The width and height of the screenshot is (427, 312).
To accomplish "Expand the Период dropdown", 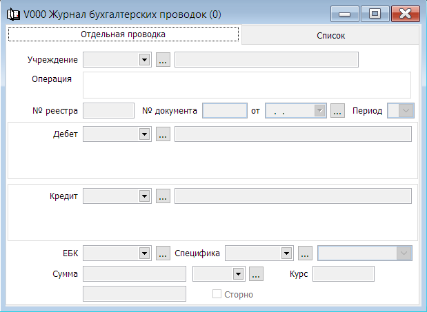I will 406,111.
